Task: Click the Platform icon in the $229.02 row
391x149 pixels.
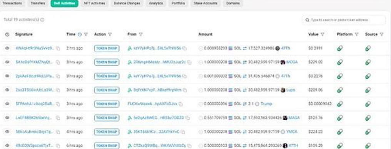Action: (340, 62)
